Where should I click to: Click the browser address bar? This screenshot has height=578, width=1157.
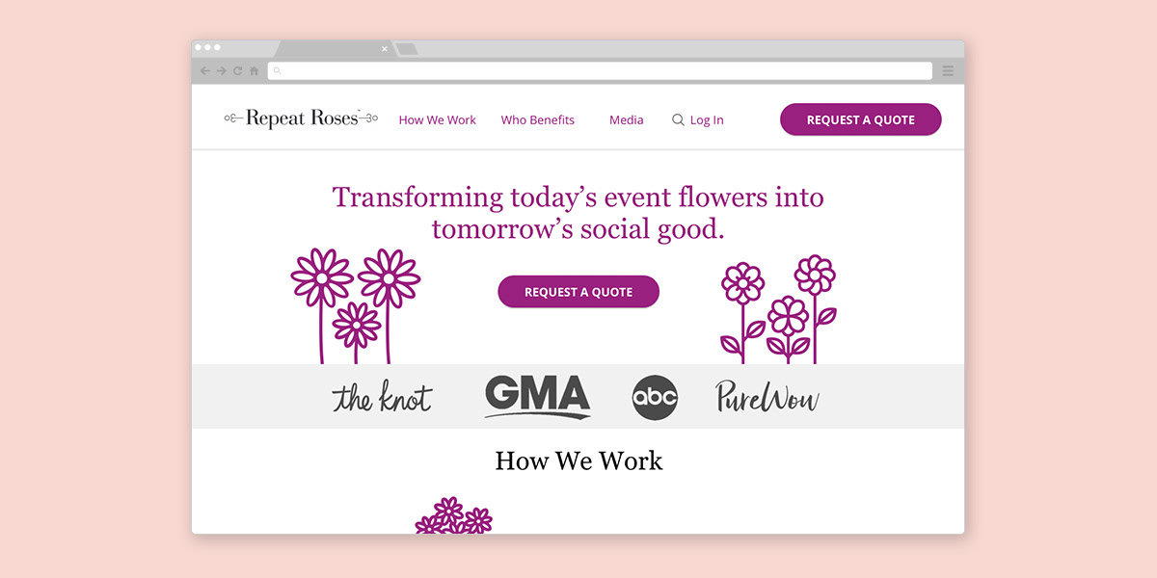[x=601, y=70]
